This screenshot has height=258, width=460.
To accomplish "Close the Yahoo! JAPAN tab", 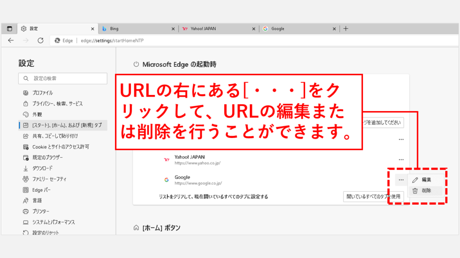I will click(x=254, y=29).
